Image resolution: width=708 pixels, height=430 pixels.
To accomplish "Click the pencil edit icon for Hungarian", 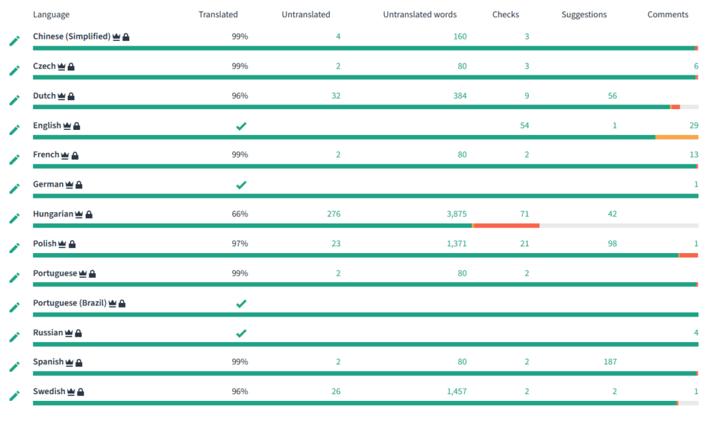I will coord(15,218).
